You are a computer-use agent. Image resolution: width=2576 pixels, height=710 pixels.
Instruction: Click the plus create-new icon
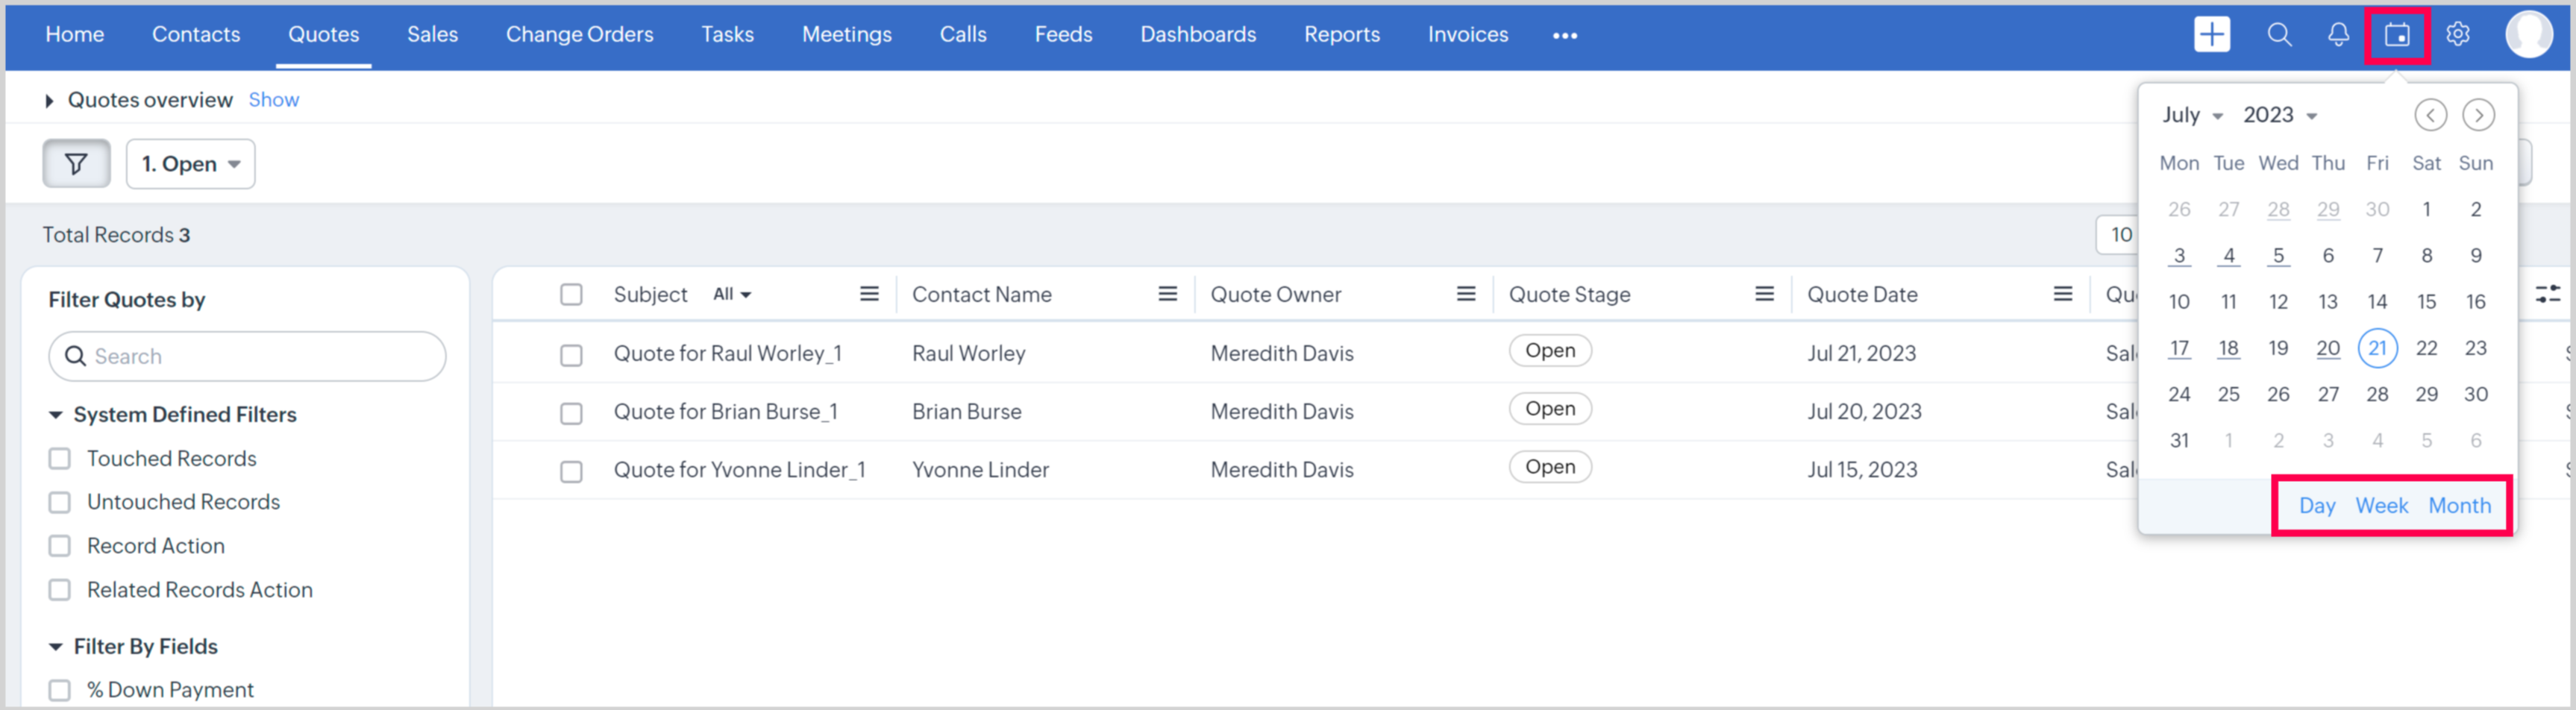pyautogui.click(x=2211, y=35)
